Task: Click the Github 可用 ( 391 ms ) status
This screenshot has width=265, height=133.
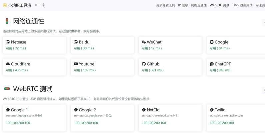Action: point(153,70)
